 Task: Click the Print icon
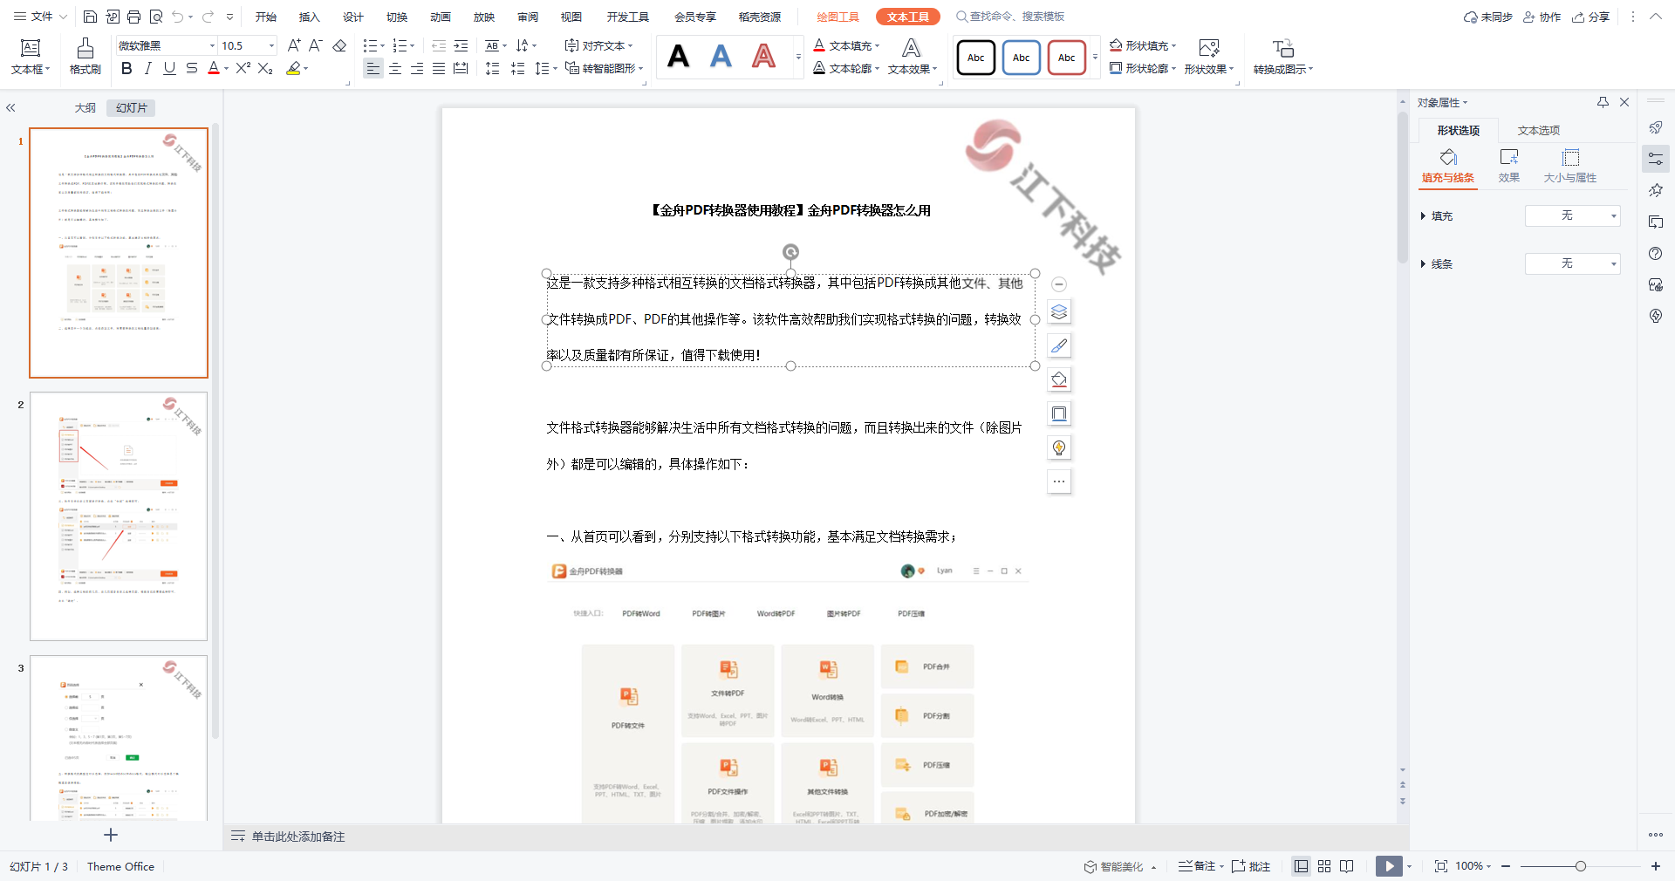coord(133,17)
